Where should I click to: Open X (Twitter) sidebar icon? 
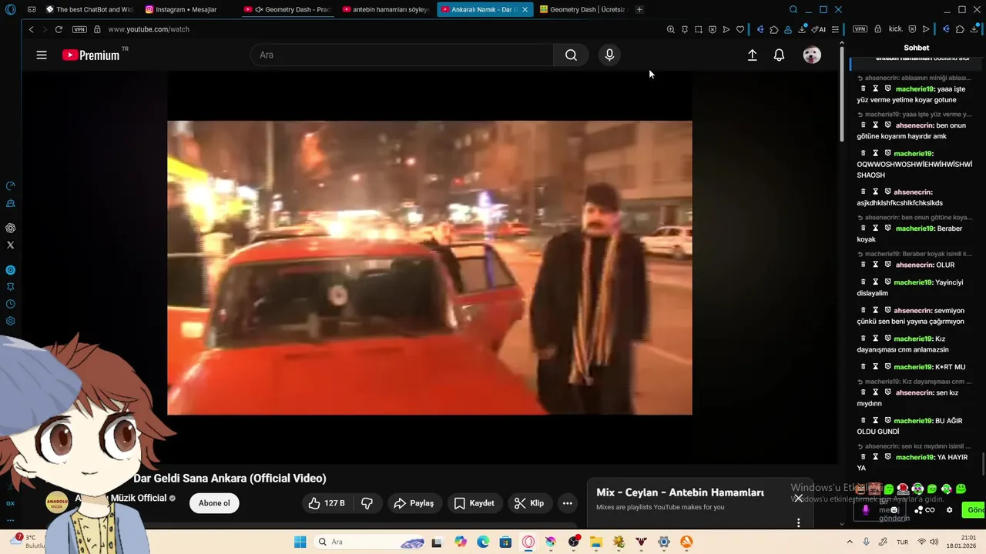pos(11,245)
